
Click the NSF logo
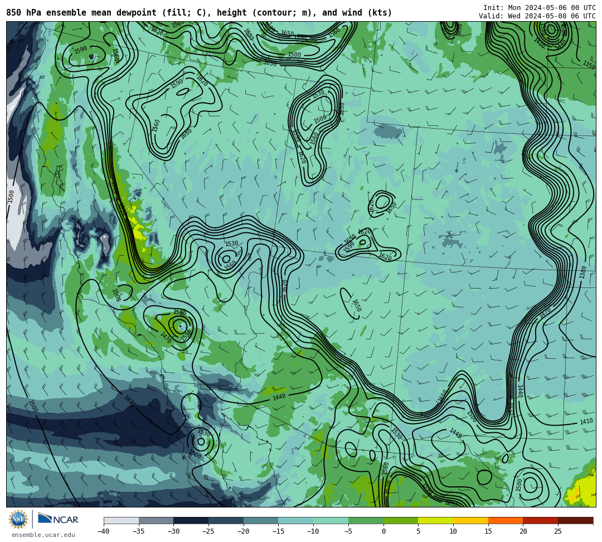point(18,519)
